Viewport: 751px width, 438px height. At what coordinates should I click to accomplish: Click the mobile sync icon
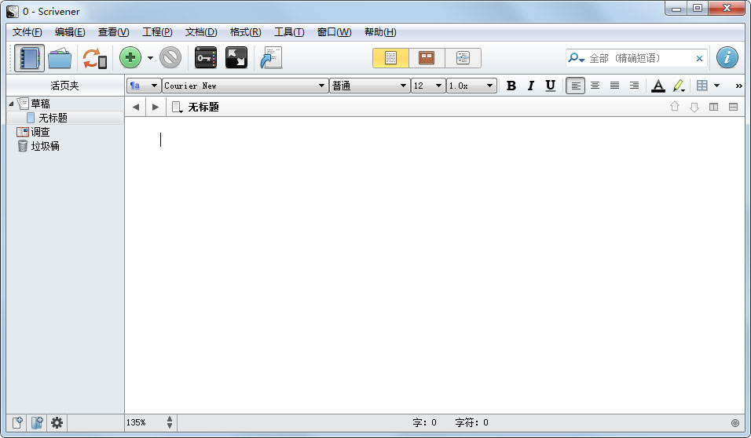[x=95, y=58]
